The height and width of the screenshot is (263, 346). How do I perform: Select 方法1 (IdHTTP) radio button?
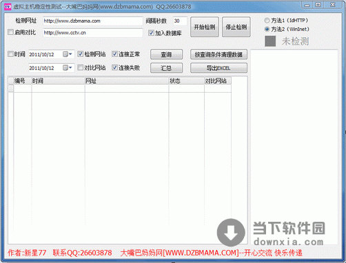pyautogui.click(x=267, y=21)
